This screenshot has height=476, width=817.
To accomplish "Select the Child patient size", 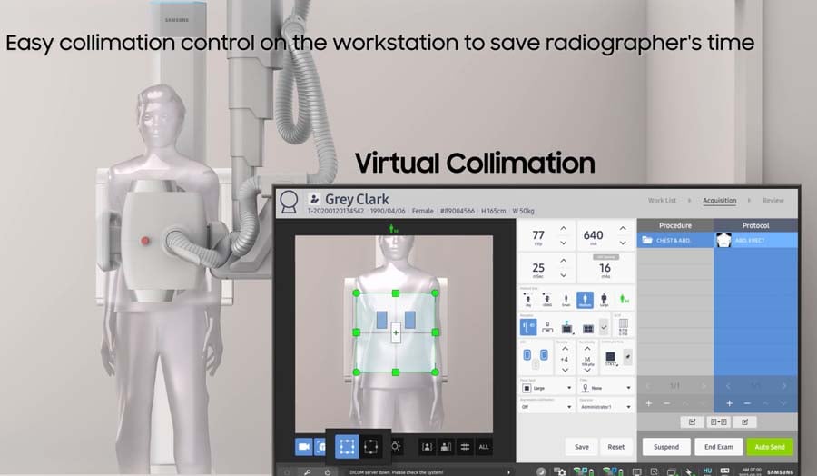I will (547, 300).
